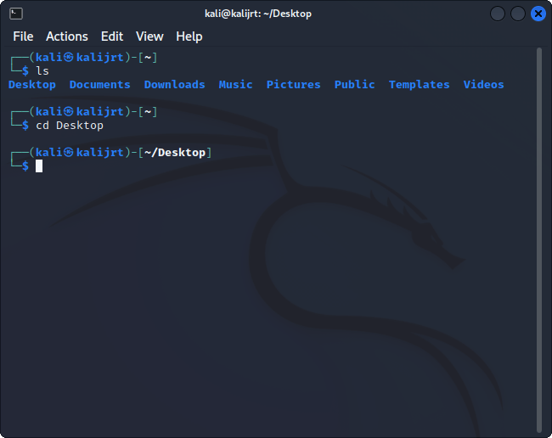Click the Pictures directory name
The width and height of the screenshot is (552, 438).
point(293,84)
